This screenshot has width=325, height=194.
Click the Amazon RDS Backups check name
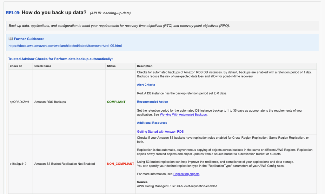point(50,102)
